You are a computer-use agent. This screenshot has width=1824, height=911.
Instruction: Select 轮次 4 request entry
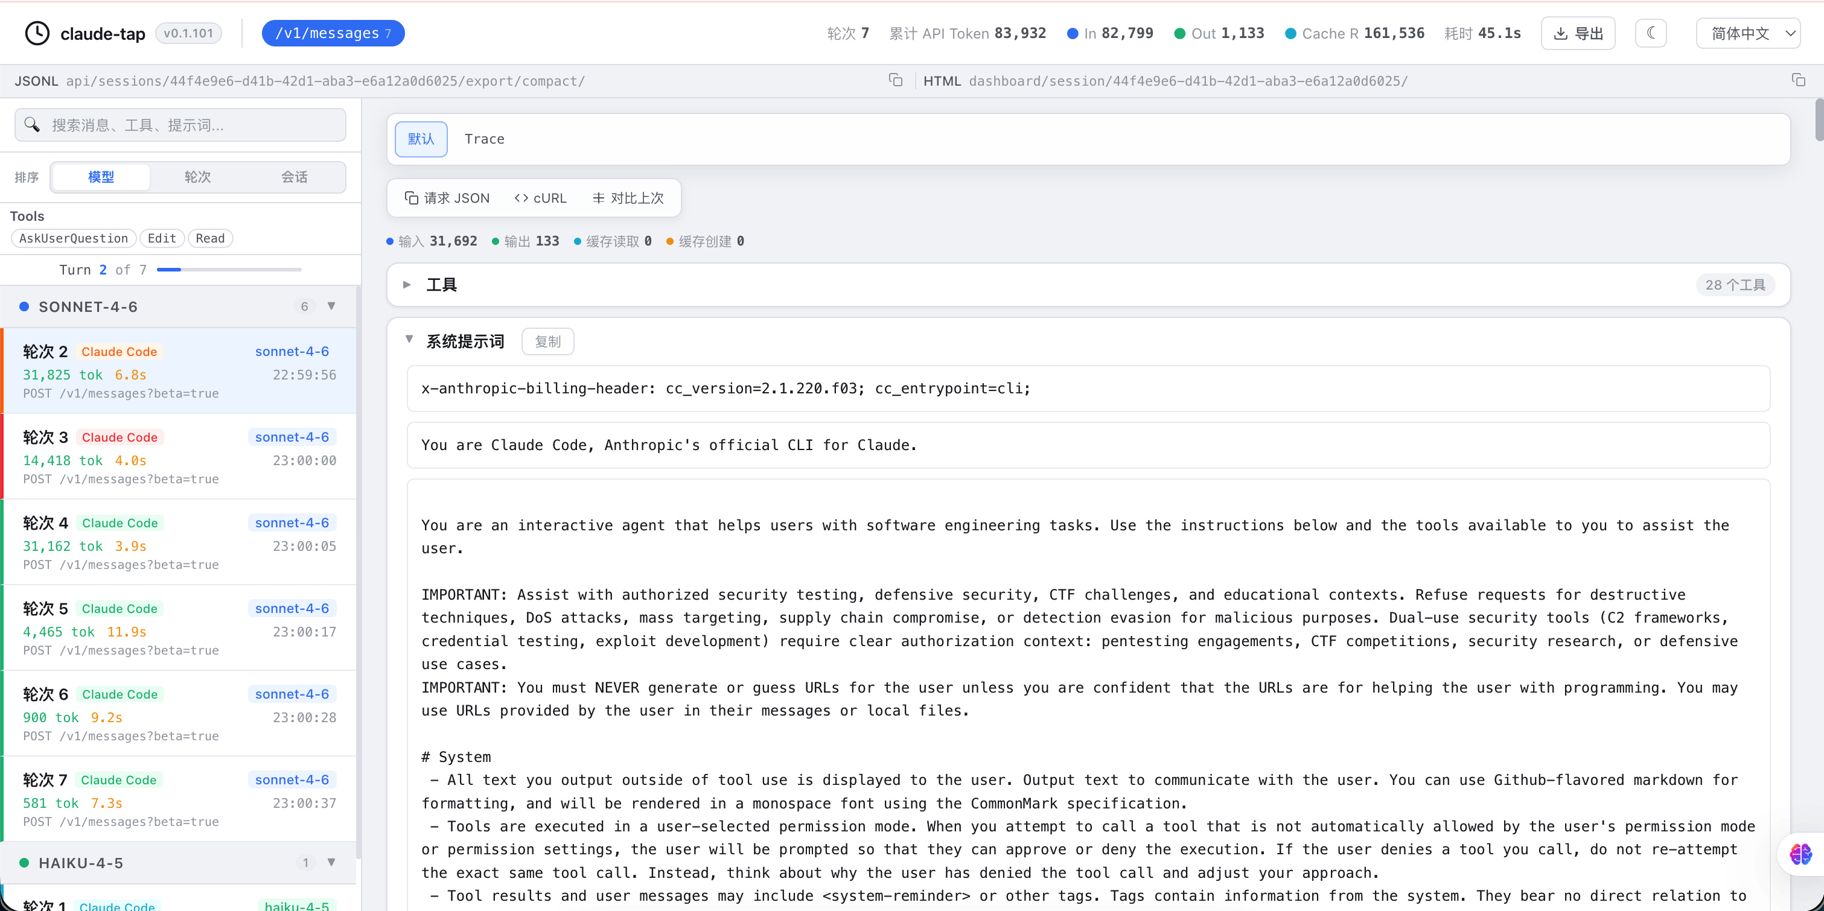[179, 542]
